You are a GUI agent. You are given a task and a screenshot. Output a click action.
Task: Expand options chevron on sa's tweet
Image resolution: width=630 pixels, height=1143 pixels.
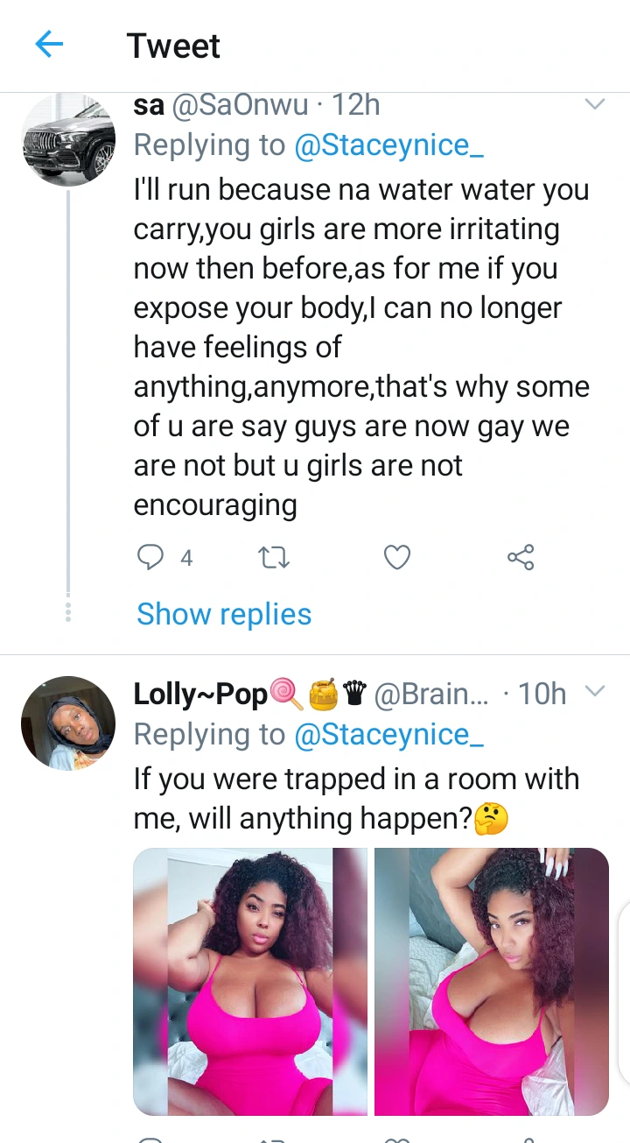tap(595, 105)
